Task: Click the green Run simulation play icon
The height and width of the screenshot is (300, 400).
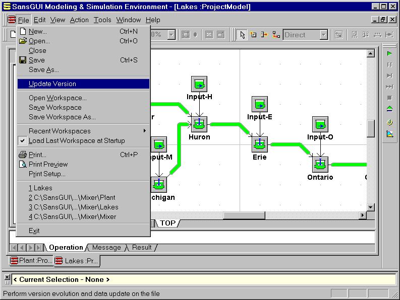Action: pos(389,53)
